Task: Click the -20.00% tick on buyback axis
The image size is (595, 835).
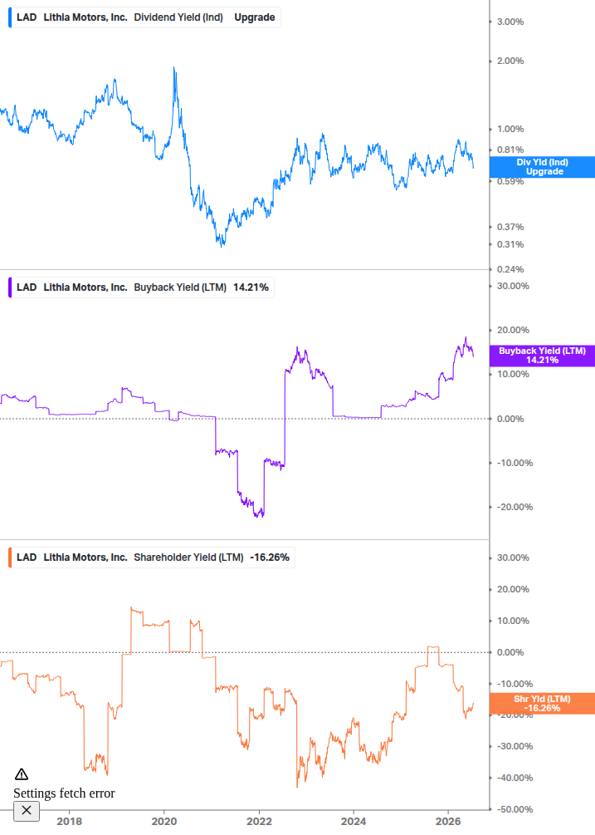Action: [x=515, y=507]
